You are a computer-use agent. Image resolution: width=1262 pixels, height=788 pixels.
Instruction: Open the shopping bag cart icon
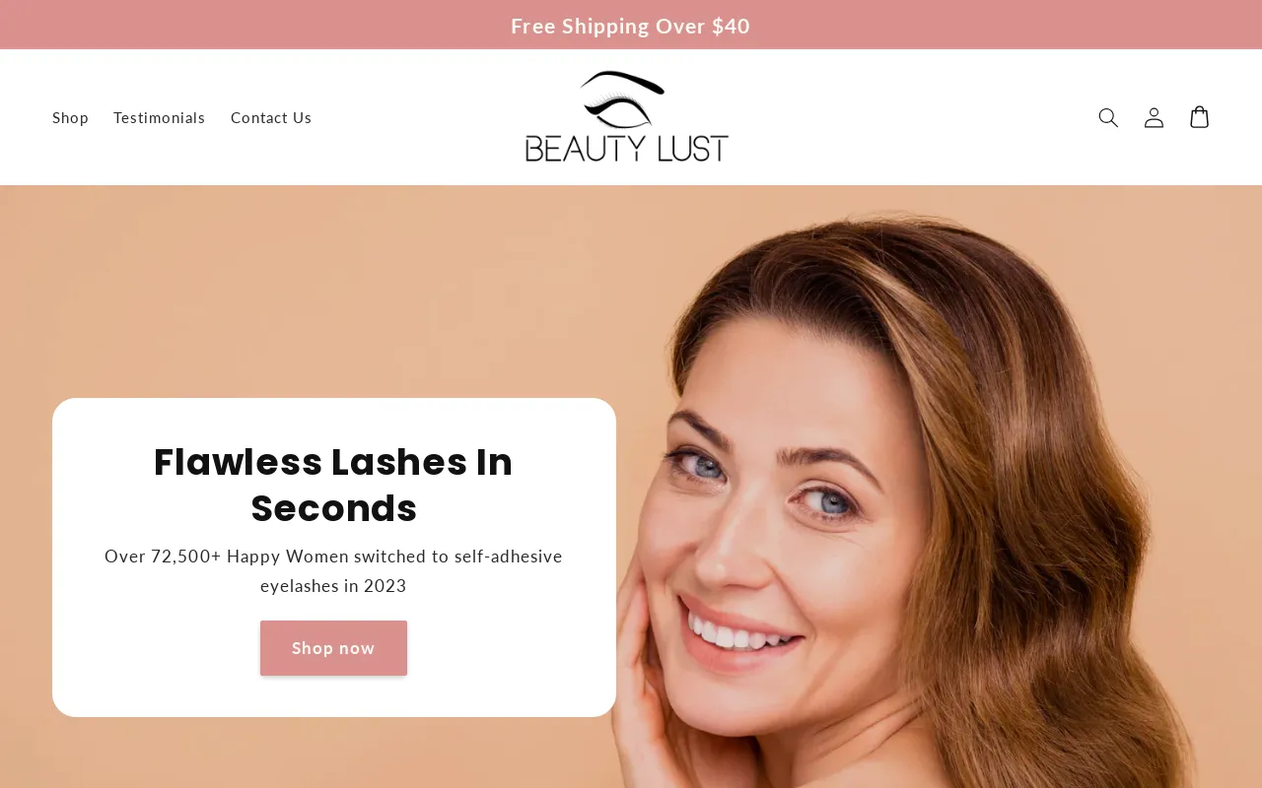pyautogui.click(x=1199, y=117)
